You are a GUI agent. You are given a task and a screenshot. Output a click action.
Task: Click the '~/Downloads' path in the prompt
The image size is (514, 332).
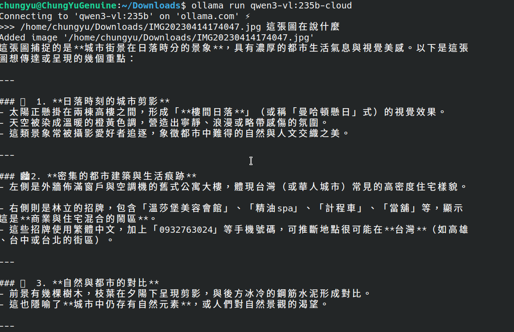(151, 5)
